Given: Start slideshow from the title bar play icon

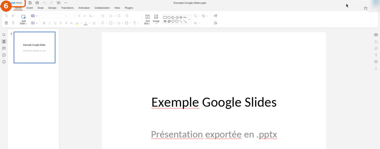Looking at the screenshot, I should click(58, 3).
